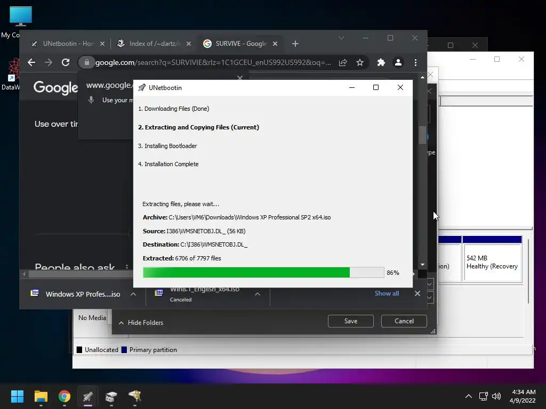This screenshot has width=546, height=409.
Task: Click Cancel in the file dialog
Action: [404, 321]
